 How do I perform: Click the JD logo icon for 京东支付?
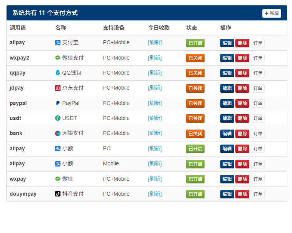pos(58,88)
